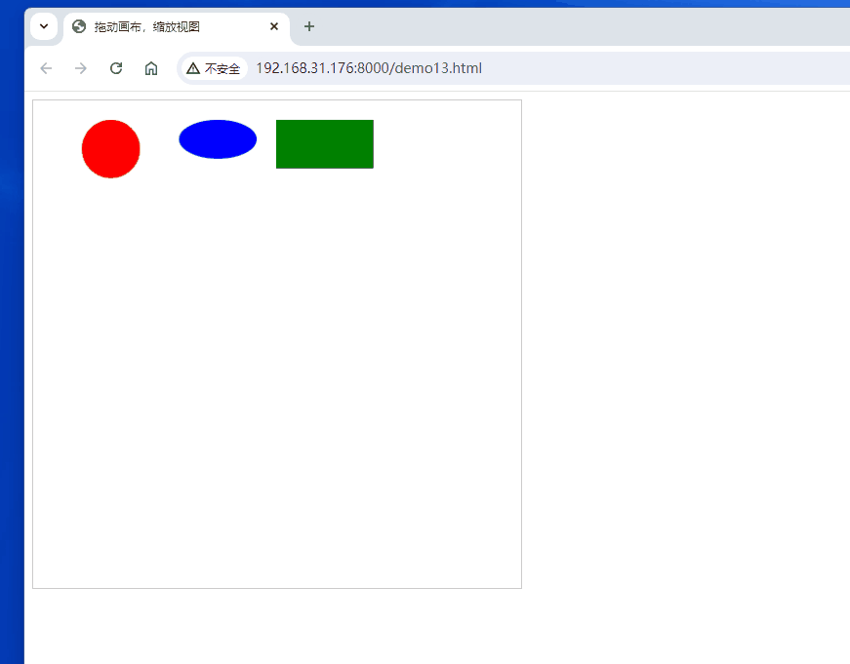Select the 拖动画布，缩放视图 tab
Screen dimensions: 850x664
pyautogui.click(x=177, y=26)
